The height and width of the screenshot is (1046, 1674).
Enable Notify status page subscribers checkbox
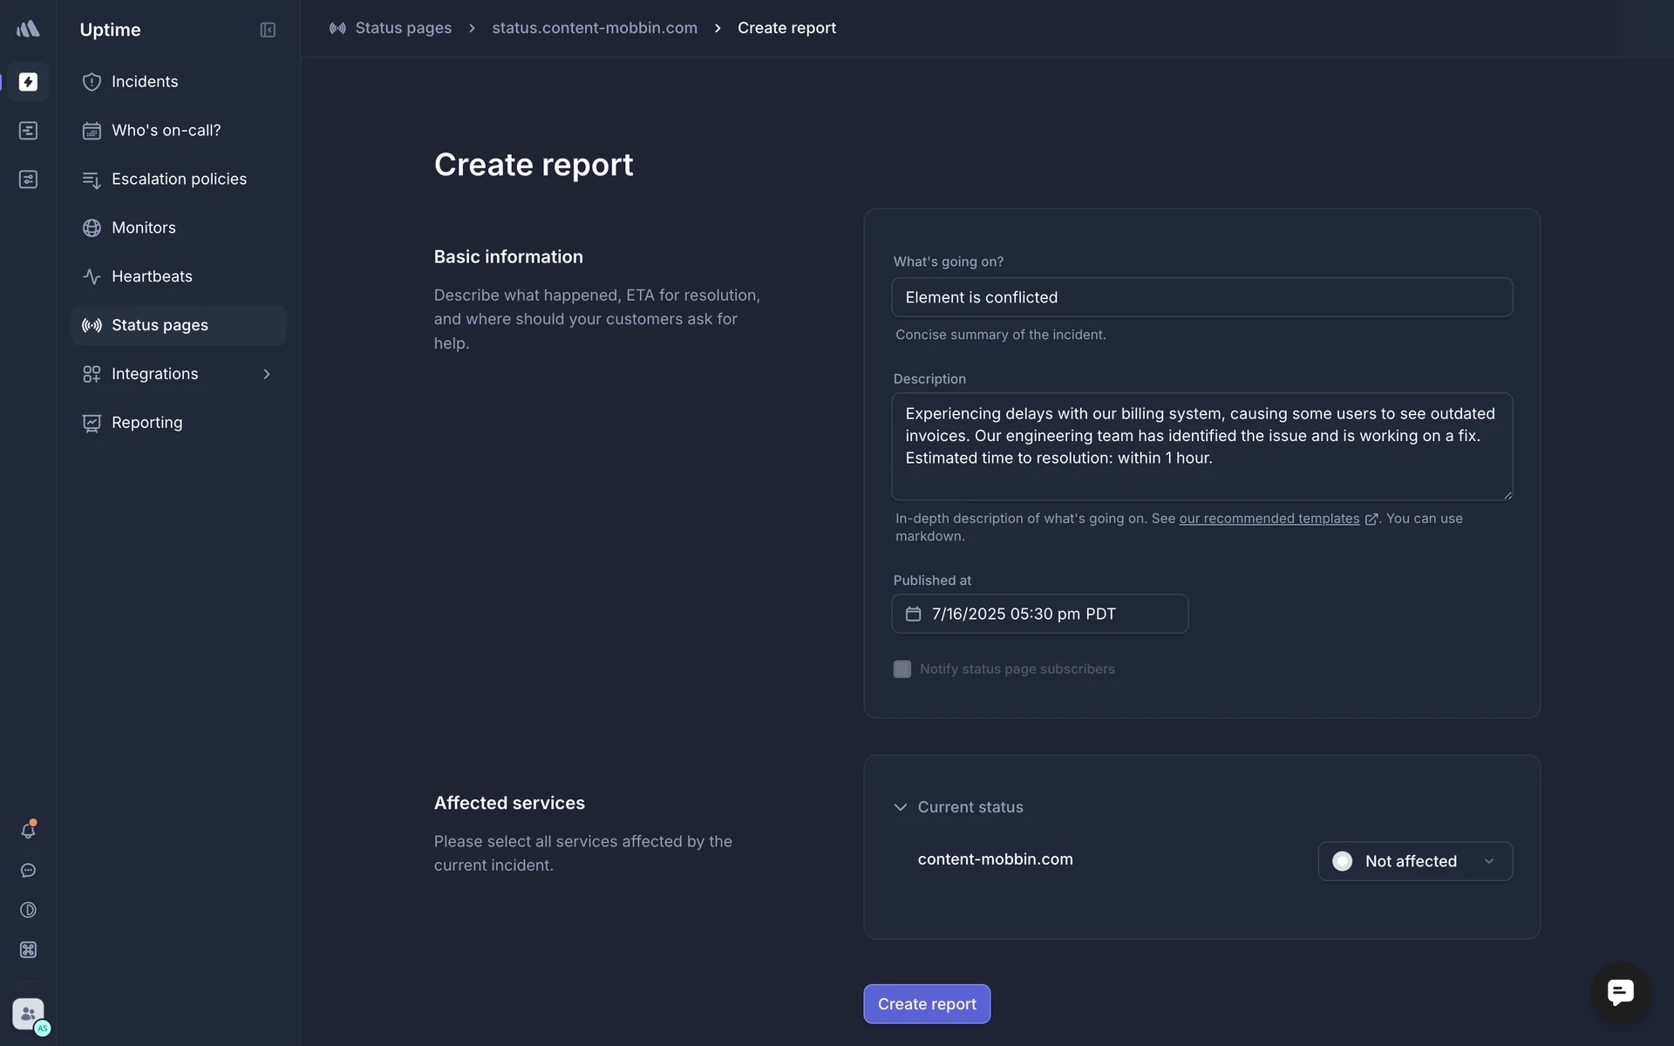[902, 669]
